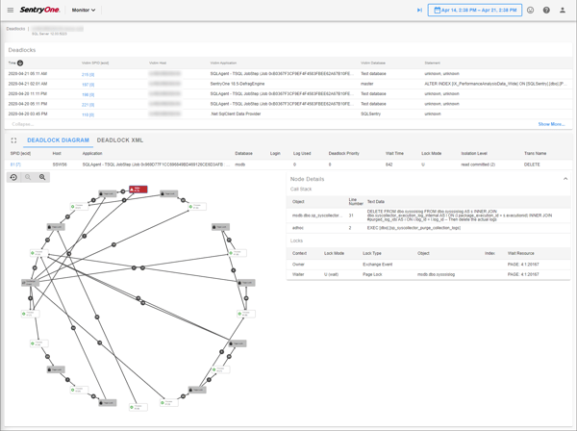The width and height of the screenshot is (577, 431).
Task: Click the Page Lock waiter row
Action: (x=429, y=274)
